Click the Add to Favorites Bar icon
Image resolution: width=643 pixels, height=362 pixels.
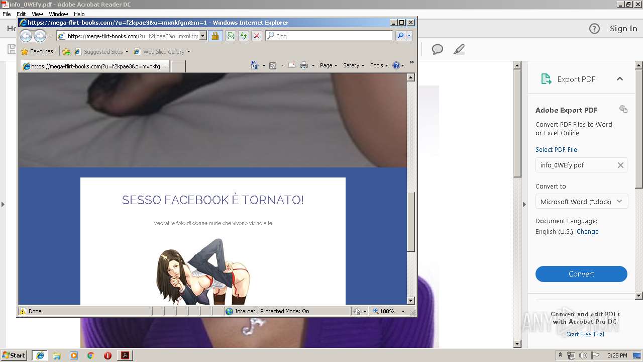[x=66, y=51]
